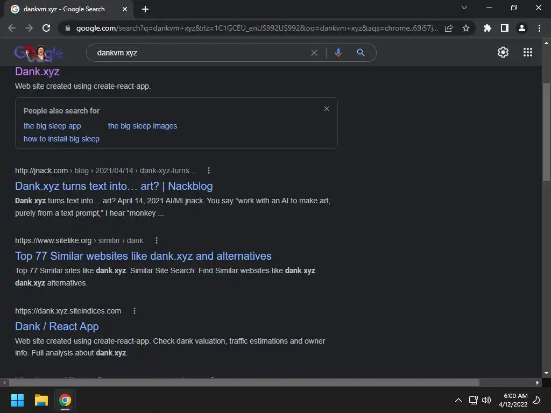The height and width of the screenshot is (413, 551).
Task: Click the https://dank.xyz.siteindices.com URL
Action: click(68, 311)
